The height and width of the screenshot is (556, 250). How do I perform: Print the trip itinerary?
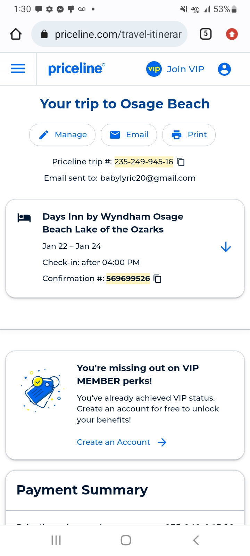click(x=189, y=135)
